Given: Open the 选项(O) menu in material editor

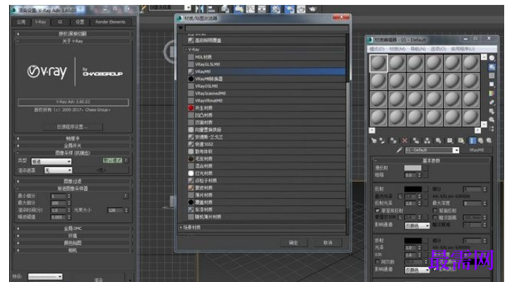Looking at the screenshot, I should coord(438,49).
